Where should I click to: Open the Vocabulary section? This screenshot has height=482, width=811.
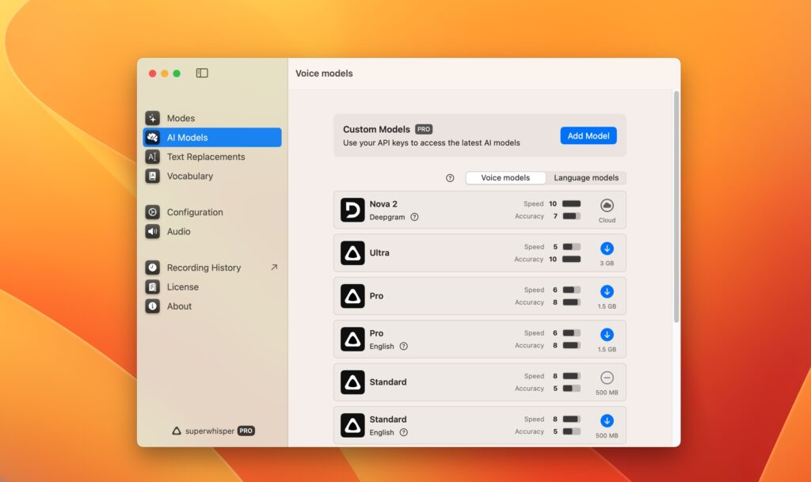pyautogui.click(x=190, y=176)
